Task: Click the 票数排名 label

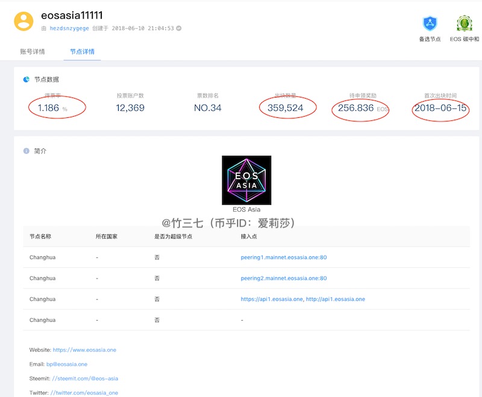Action: click(207, 96)
